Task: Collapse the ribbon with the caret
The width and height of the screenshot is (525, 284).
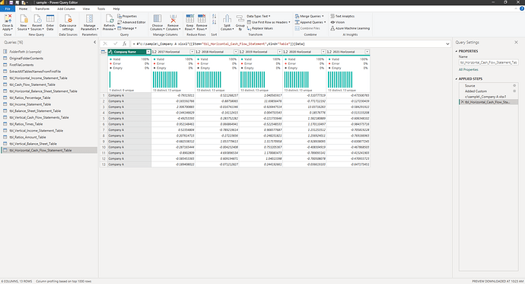Action: [517, 8]
